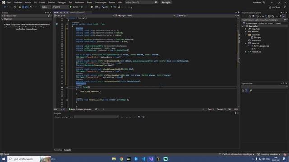Click Repository auswählen in status bar
Viewport: 289px width, 162px height.
[269, 154]
